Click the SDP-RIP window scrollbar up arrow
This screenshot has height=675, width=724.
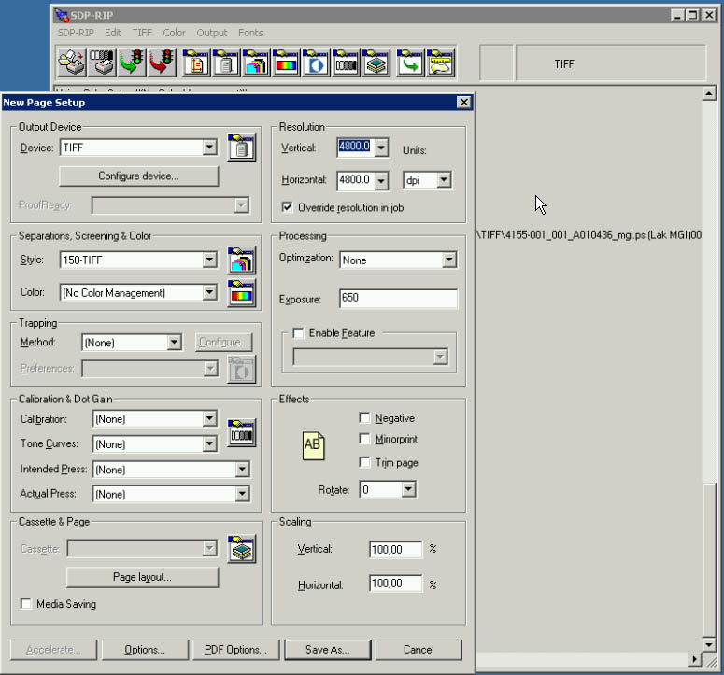click(709, 93)
